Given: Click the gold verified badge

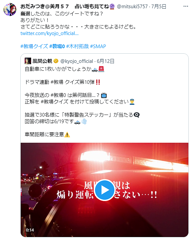Looking at the screenshot, I should 56,61.
